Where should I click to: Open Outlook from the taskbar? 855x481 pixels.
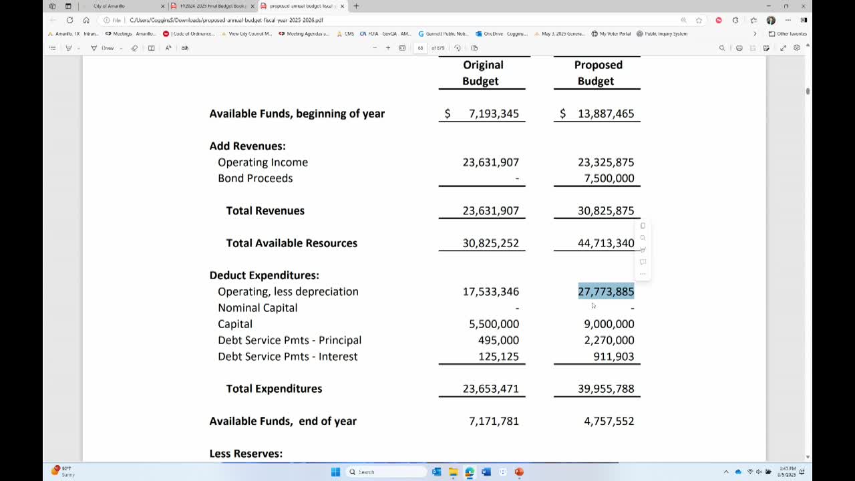(436, 472)
